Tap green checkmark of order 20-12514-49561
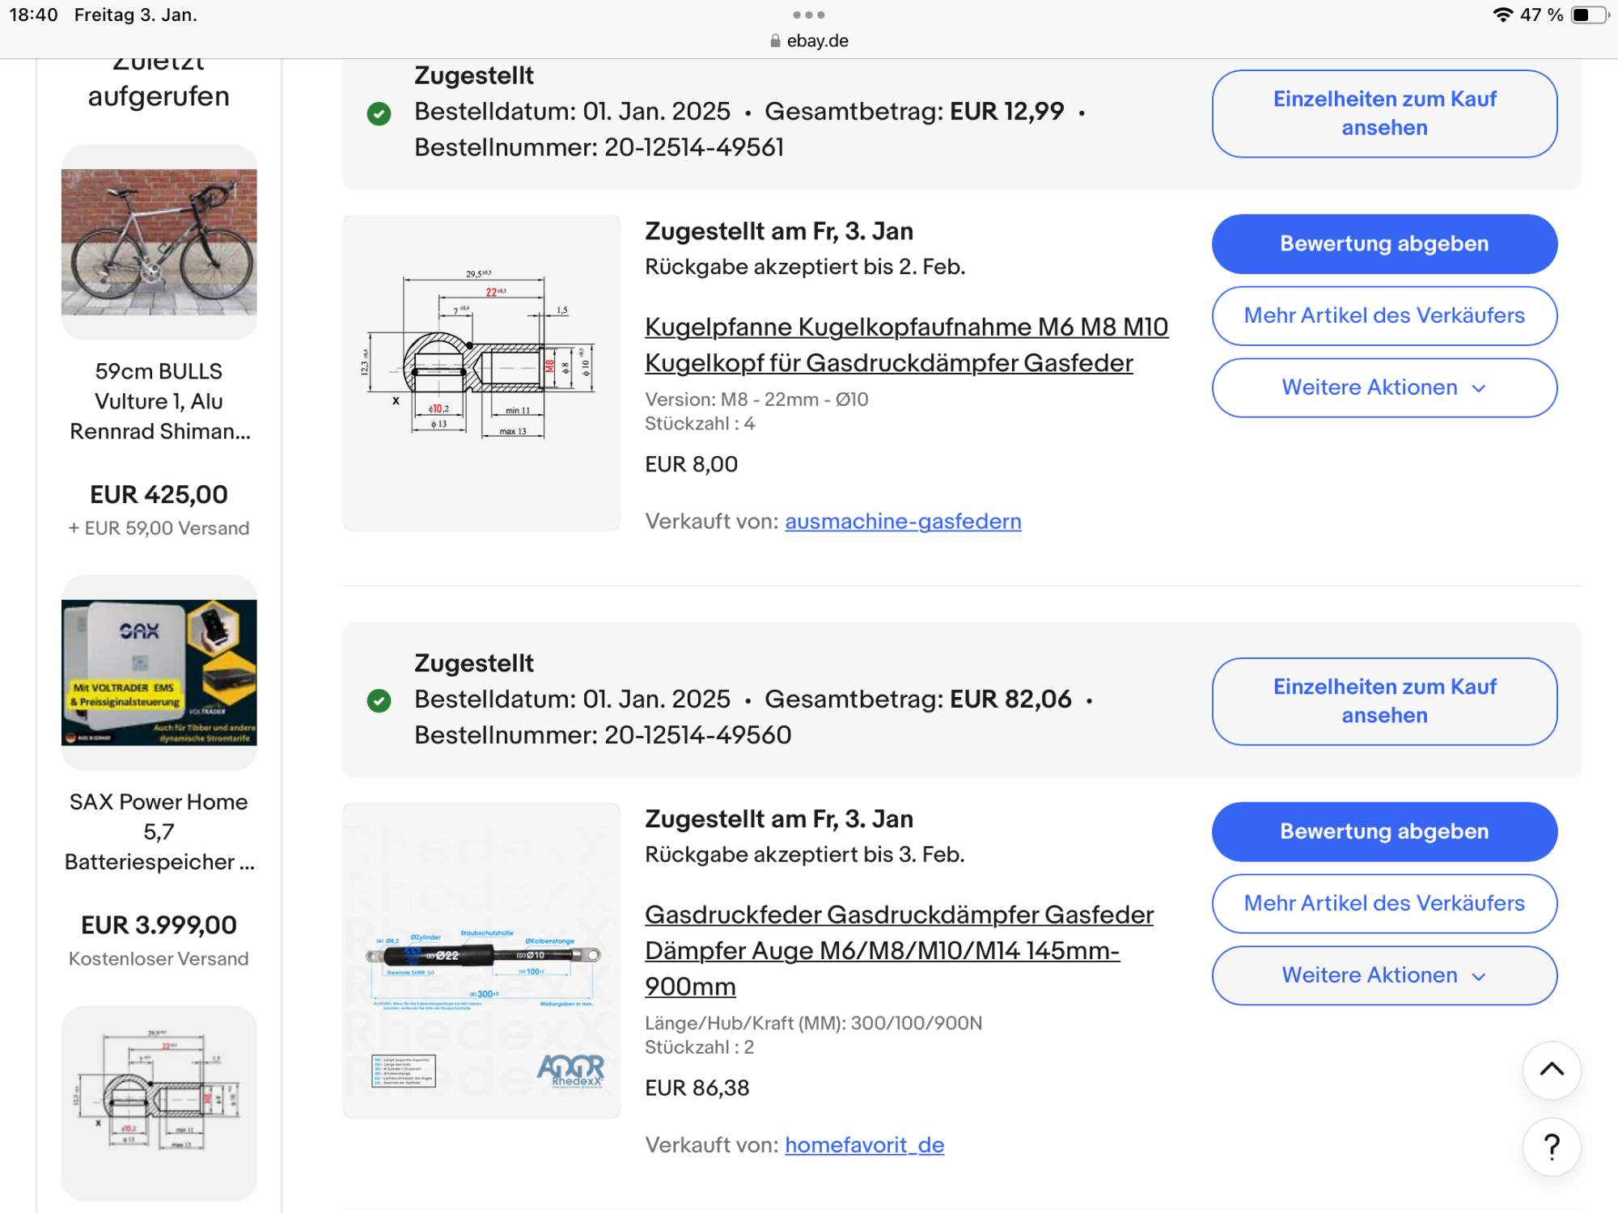Image resolution: width=1618 pixels, height=1213 pixels. [x=379, y=113]
